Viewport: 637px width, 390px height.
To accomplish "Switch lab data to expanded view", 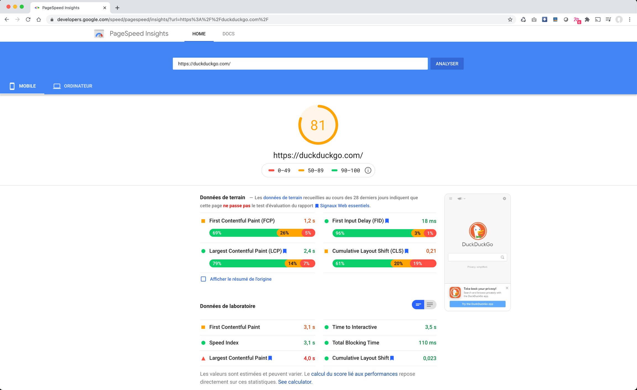I will pos(430,305).
